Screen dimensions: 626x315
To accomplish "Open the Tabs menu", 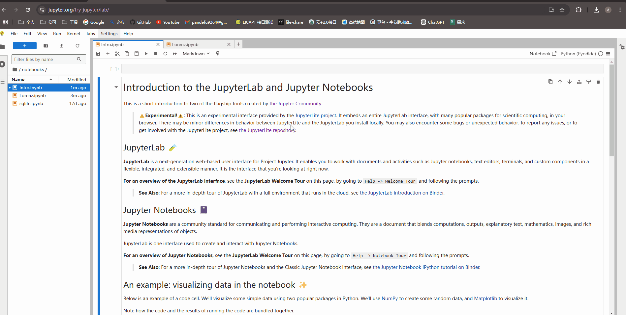I will [x=90, y=34].
